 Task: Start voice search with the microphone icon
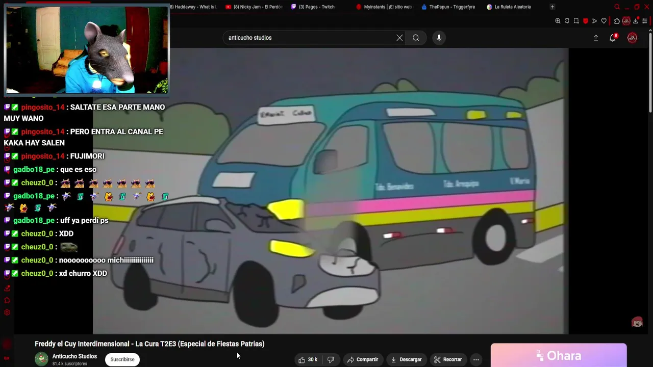coord(439,38)
